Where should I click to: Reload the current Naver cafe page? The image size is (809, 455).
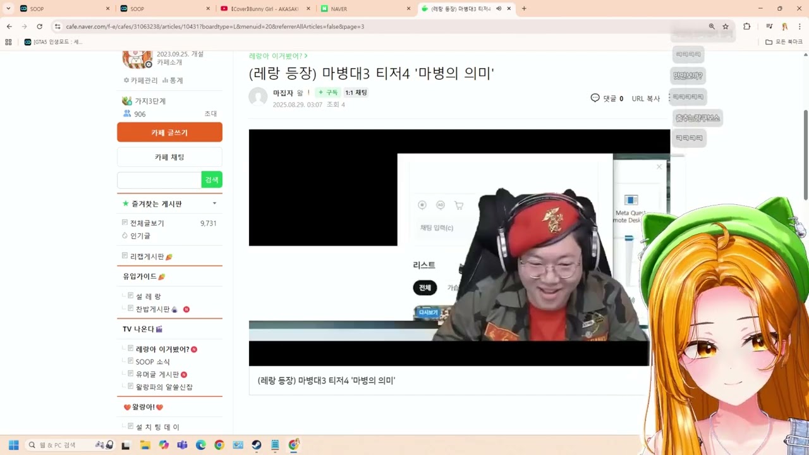pyautogui.click(x=39, y=27)
